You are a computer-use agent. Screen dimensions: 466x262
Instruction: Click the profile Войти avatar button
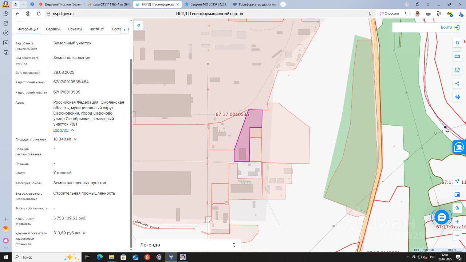[6, 4]
